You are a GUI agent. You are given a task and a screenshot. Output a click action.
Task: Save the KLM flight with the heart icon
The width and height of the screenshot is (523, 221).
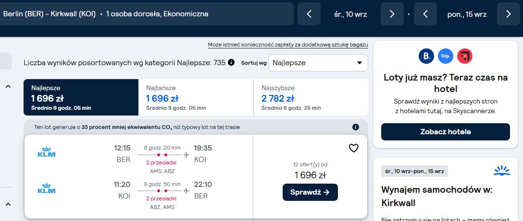coord(354,148)
